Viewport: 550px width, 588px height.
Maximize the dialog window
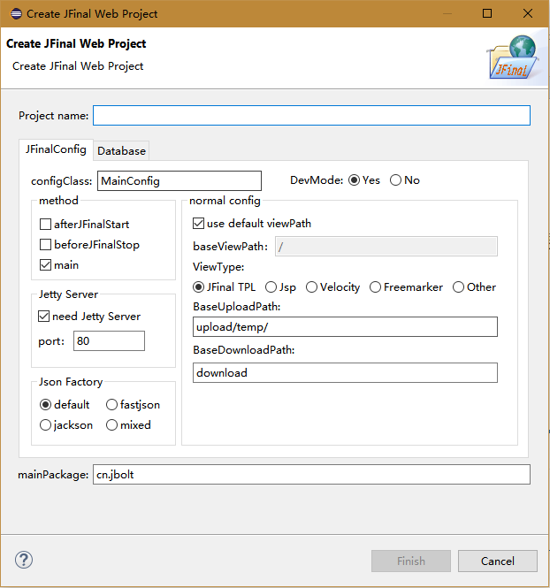[x=487, y=13]
